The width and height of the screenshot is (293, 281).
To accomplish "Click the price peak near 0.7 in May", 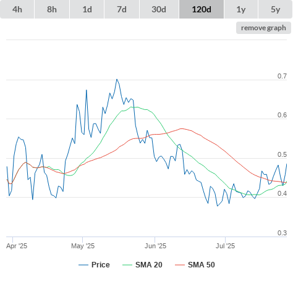I will (x=117, y=79).
